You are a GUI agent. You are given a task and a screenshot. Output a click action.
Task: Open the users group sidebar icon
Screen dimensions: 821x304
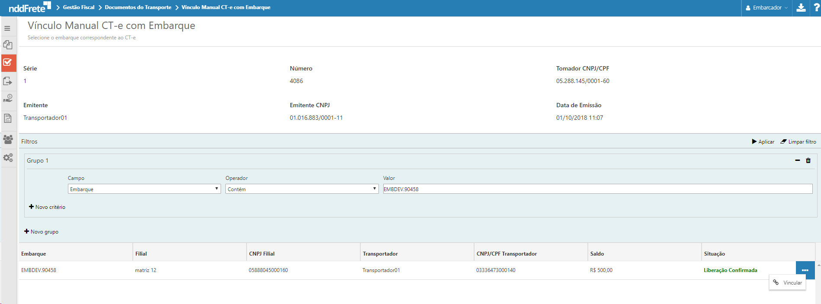[8, 140]
